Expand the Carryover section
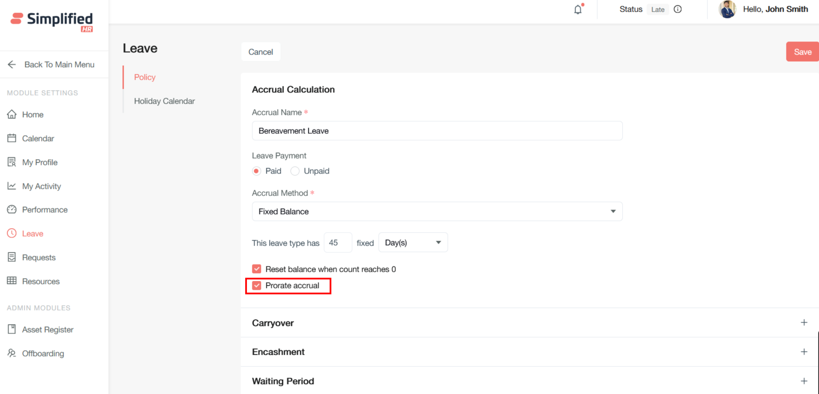Viewport: 819px width, 394px height. pos(804,323)
